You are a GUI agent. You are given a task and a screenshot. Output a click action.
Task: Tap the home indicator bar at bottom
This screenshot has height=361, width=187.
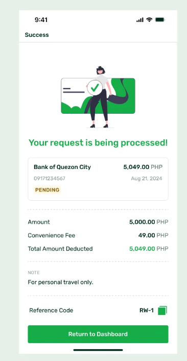click(98, 350)
